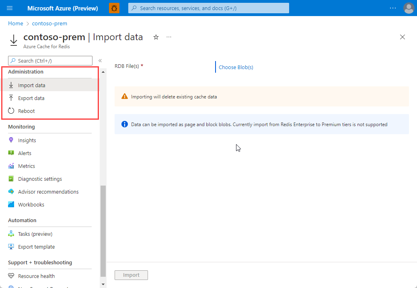Click the Export data up-arrow icon

pyautogui.click(x=11, y=98)
